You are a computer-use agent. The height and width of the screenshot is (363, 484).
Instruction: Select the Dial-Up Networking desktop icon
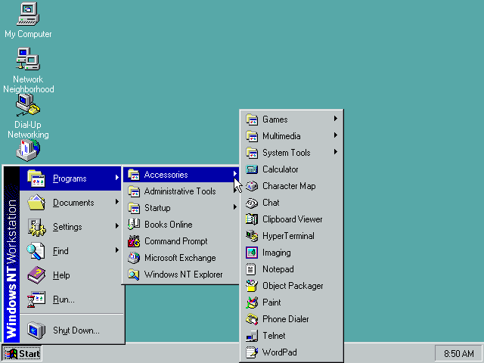(x=28, y=105)
